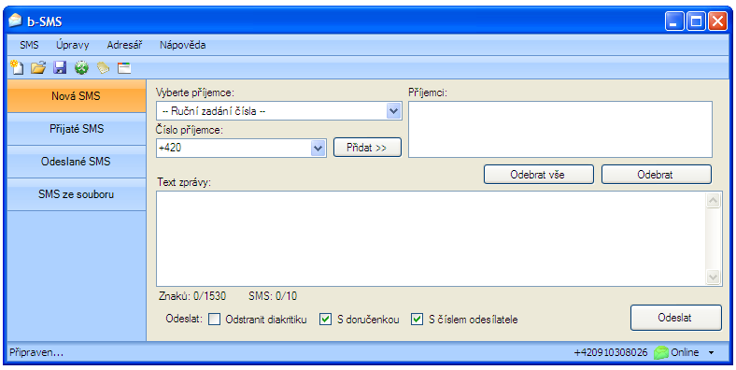Open the Adresář menu
Viewport: 736px width, 370px height.
click(x=124, y=45)
